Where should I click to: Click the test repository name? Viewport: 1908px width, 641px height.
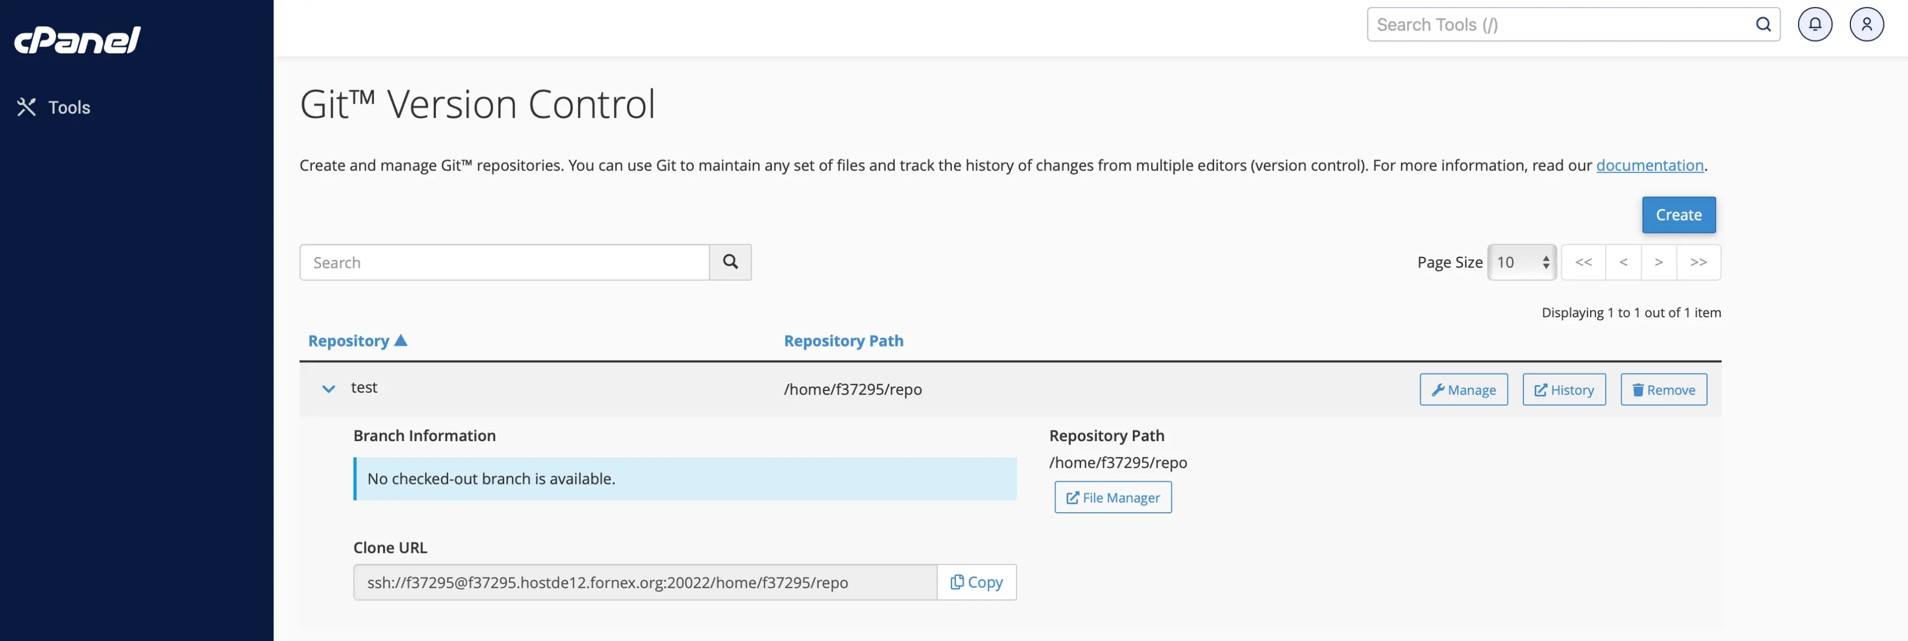click(x=364, y=388)
